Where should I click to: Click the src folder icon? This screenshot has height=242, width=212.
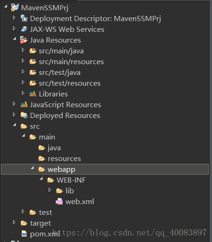[24, 126]
